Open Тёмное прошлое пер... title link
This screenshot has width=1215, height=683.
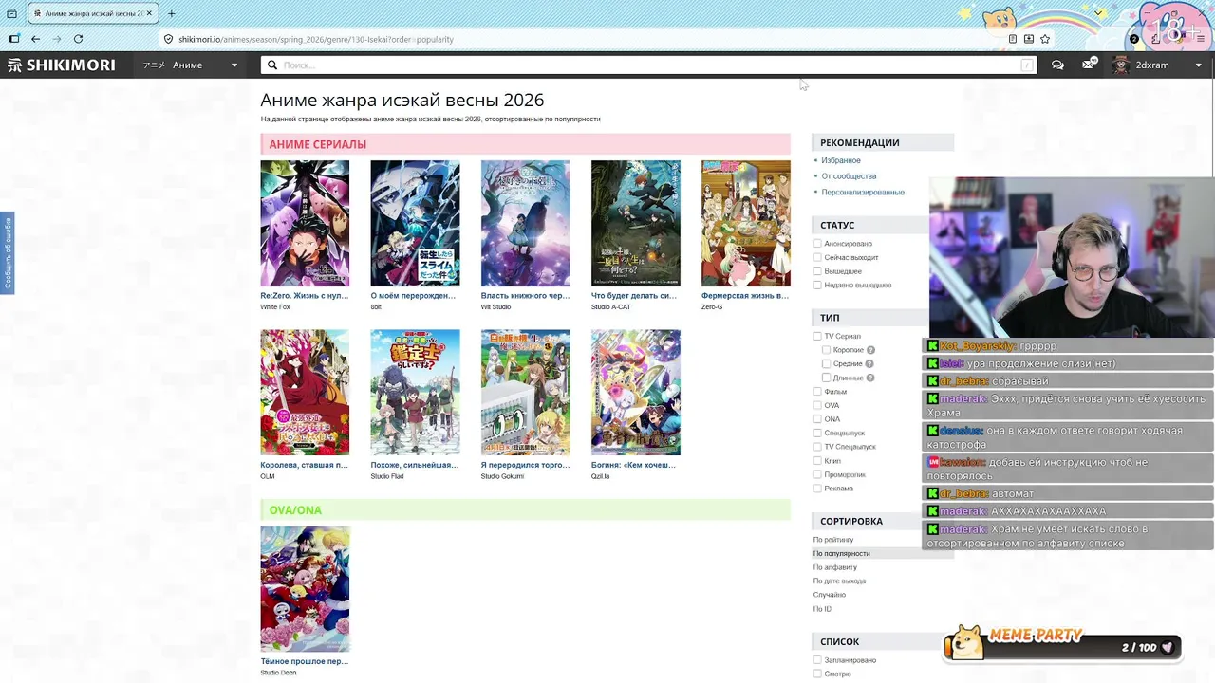click(x=305, y=661)
